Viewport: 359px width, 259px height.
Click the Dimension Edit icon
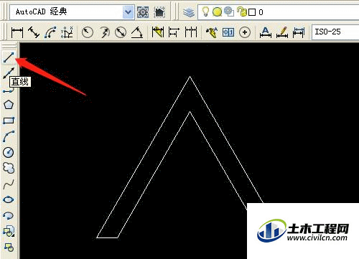coord(266,32)
